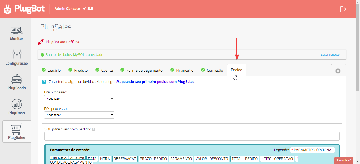Switch to the Produto tab
Viewport: 360px width, 164px height.
(x=78, y=70)
